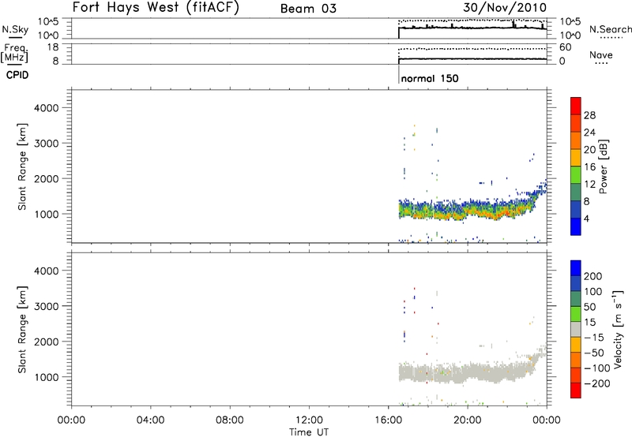Click the blue top Velocity colorbar swatch
Screen dimensions: 632x437
tap(576, 268)
